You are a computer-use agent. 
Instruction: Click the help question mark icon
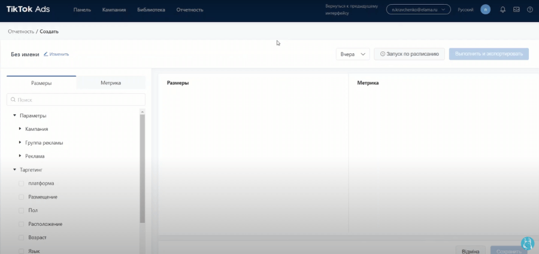tap(530, 10)
